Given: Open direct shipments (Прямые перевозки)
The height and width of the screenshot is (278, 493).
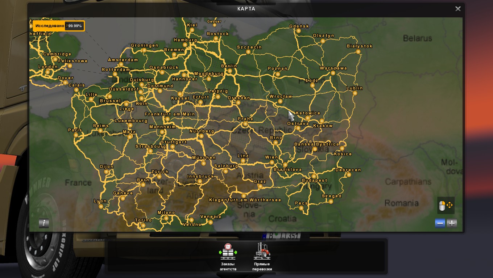Looking at the screenshot, I should (262, 257).
